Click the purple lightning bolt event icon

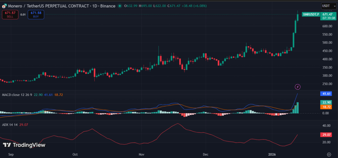click(298, 87)
